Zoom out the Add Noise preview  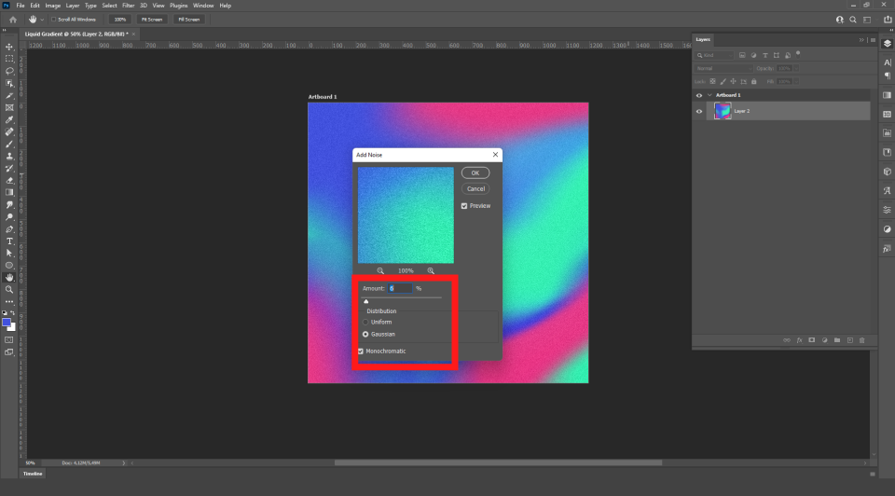point(380,270)
